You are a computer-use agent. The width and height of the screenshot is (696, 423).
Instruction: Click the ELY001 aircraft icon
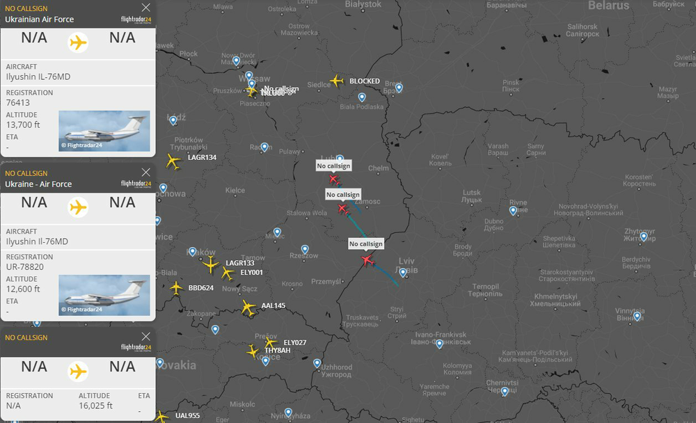point(227,273)
